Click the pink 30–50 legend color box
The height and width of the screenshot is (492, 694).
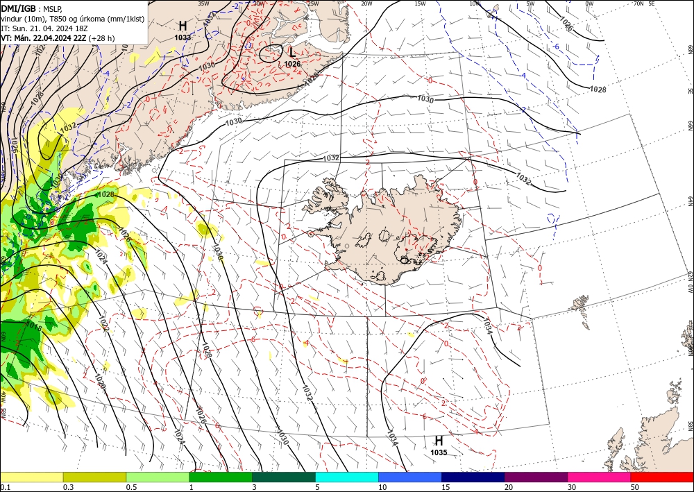600,477
